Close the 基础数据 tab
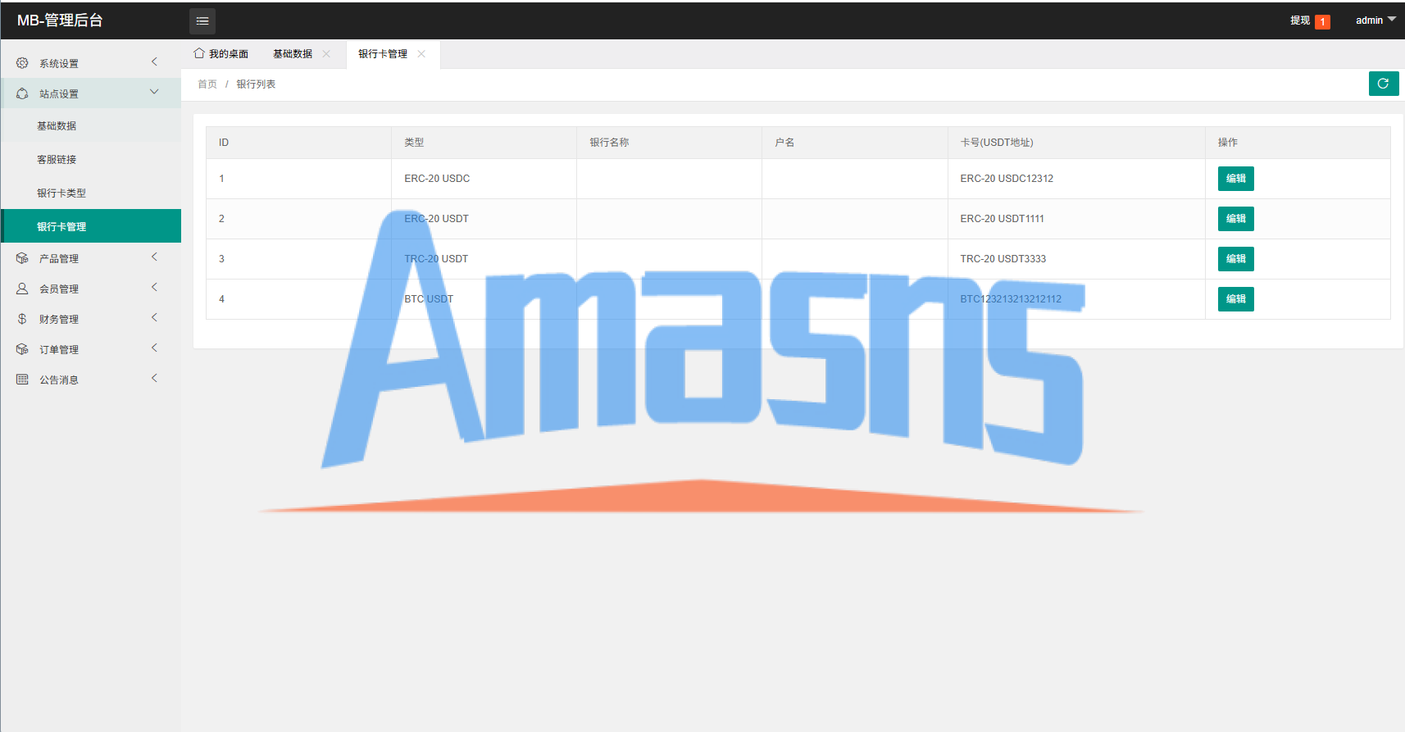 click(326, 54)
